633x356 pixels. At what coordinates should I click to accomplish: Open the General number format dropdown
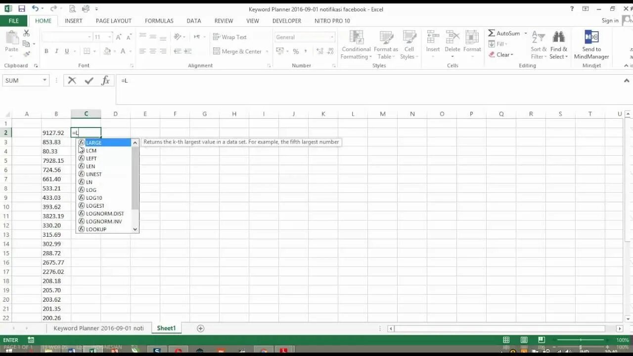point(332,37)
